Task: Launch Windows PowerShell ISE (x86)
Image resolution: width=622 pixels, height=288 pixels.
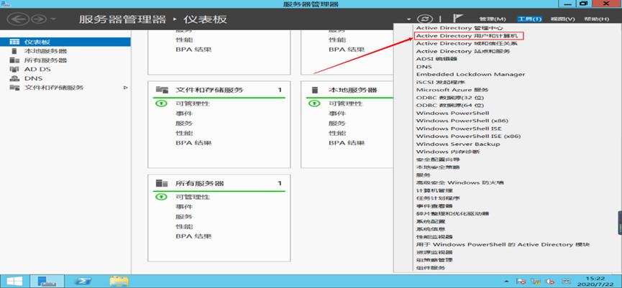Action: tap(468, 136)
